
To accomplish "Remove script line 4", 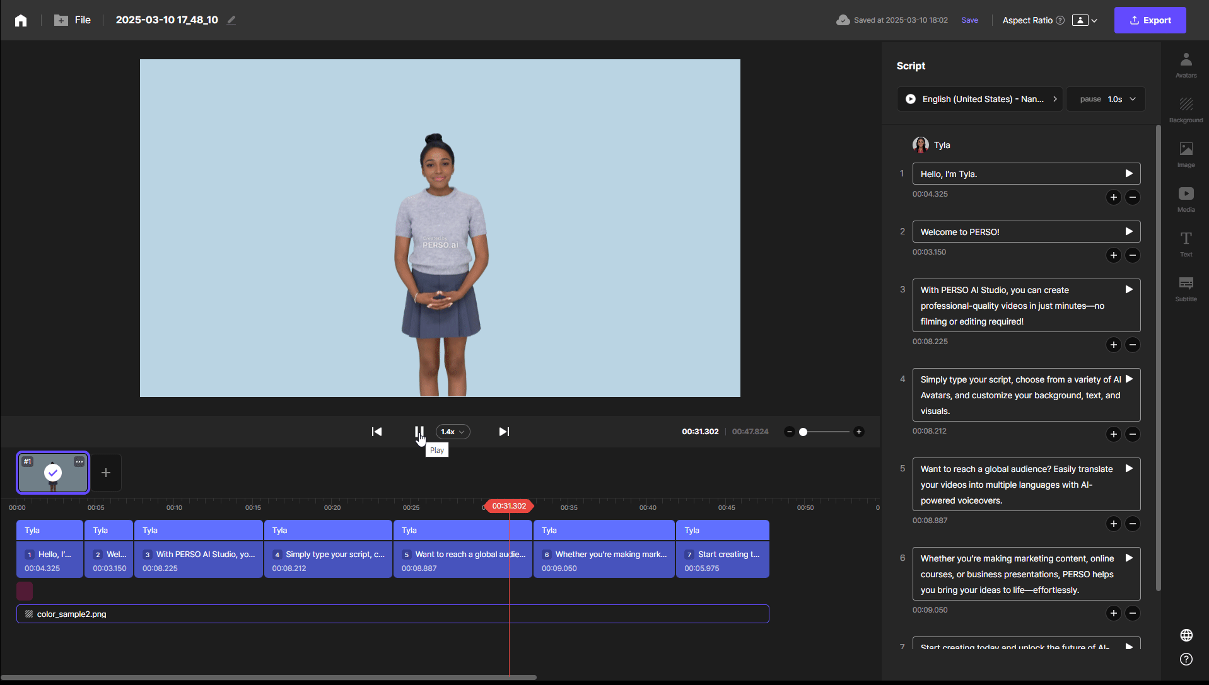I will pyautogui.click(x=1133, y=434).
